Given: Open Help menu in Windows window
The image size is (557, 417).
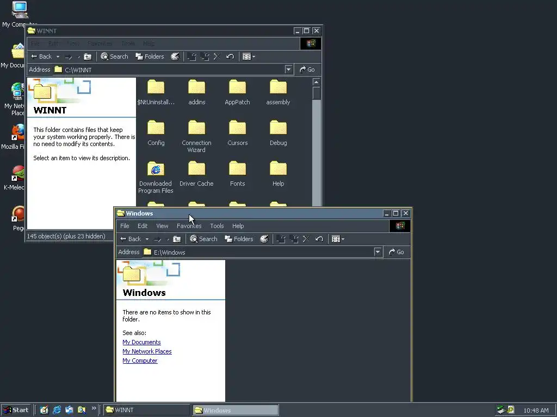Looking at the screenshot, I should tap(238, 226).
